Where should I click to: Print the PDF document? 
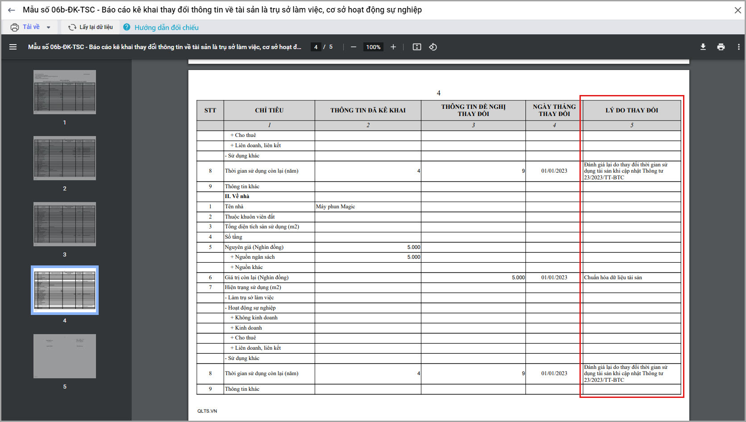tap(721, 47)
